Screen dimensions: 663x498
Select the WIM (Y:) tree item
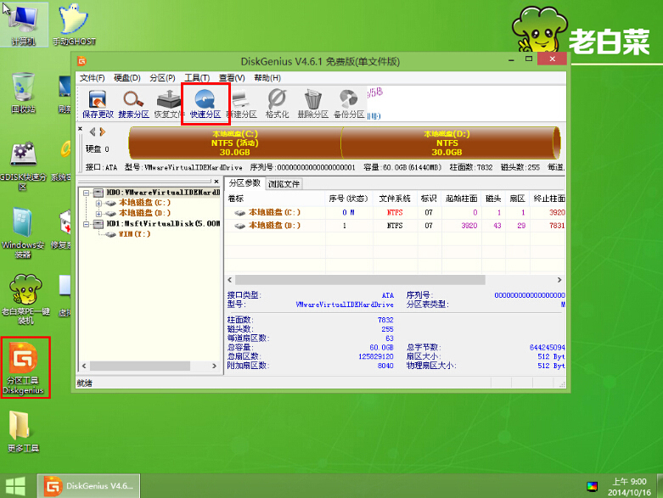click(134, 234)
